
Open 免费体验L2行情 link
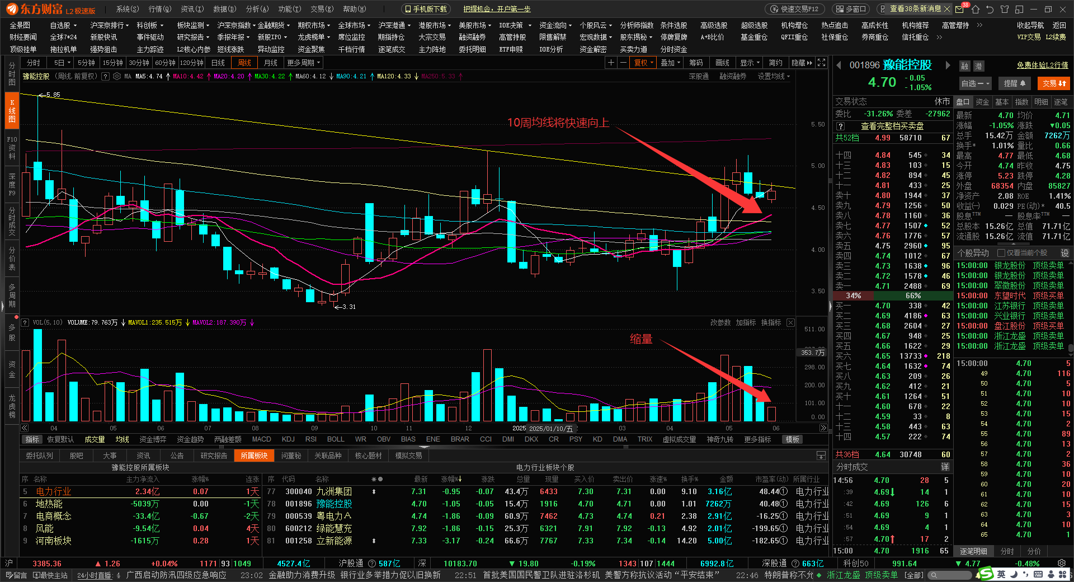(x=1042, y=66)
